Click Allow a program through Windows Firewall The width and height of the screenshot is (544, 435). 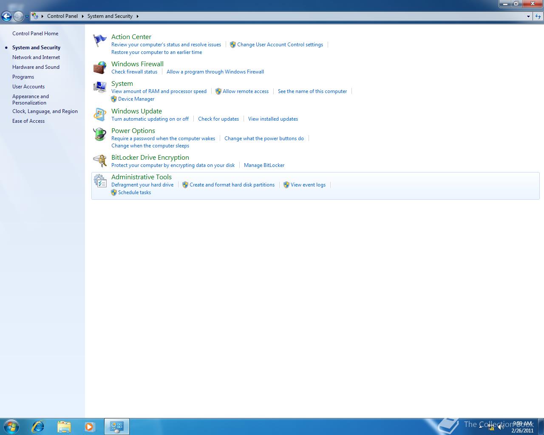click(215, 72)
